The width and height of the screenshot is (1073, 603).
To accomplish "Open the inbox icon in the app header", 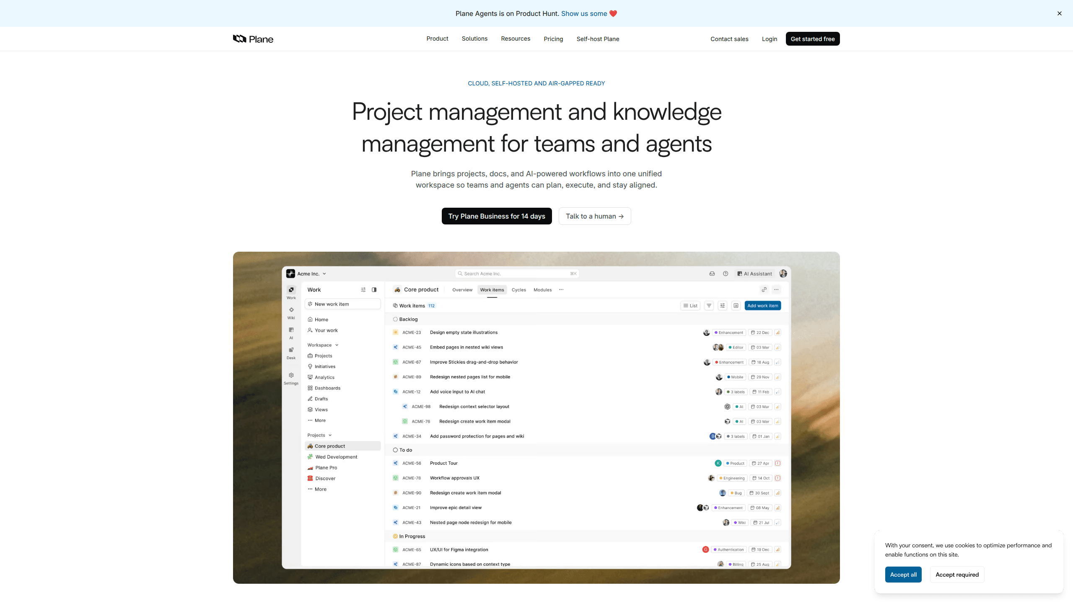I will coord(712,274).
